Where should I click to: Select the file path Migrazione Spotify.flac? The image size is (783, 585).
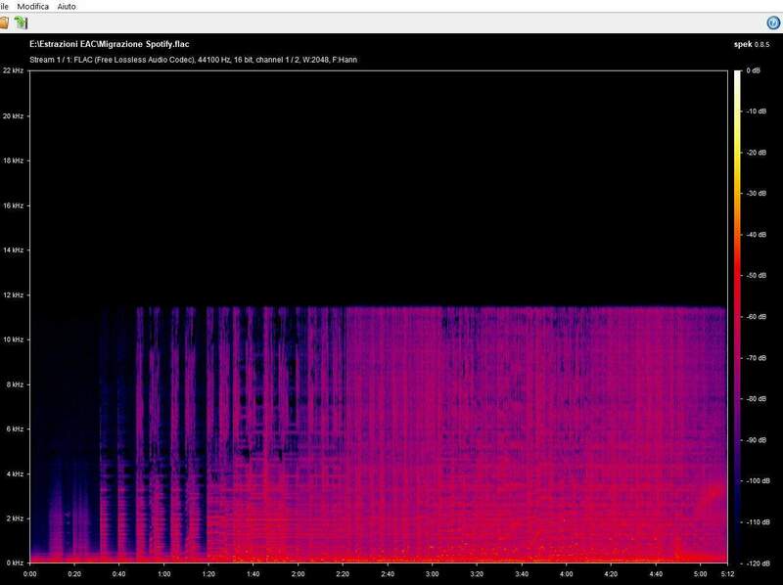point(111,43)
